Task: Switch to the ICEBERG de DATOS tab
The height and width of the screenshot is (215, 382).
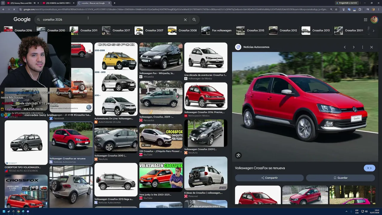Action: [x=58, y=3]
